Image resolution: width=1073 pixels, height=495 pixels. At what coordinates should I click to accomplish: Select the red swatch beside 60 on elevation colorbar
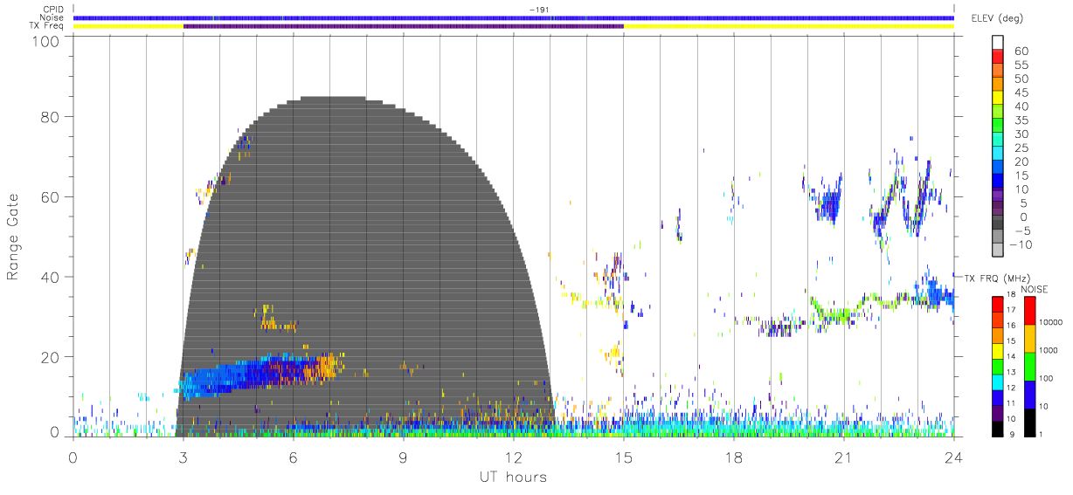coord(999,55)
